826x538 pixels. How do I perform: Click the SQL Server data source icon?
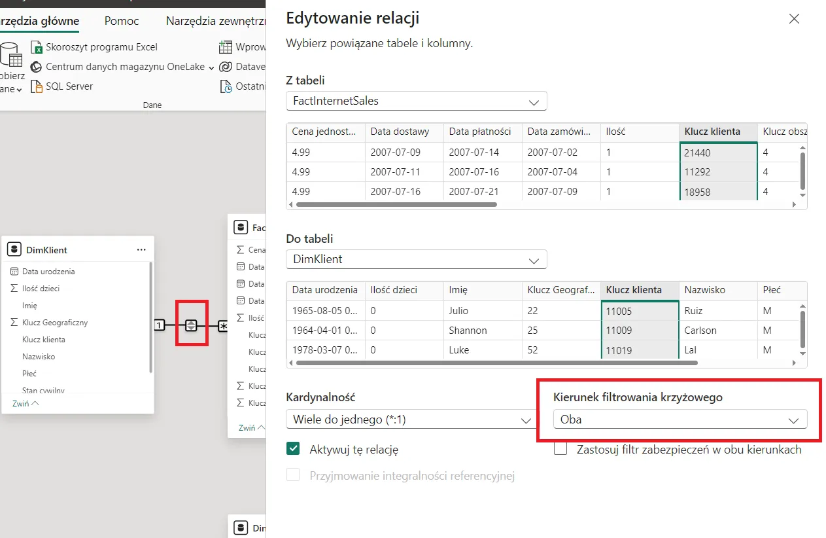pyautogui.click(x=37, y=86)
